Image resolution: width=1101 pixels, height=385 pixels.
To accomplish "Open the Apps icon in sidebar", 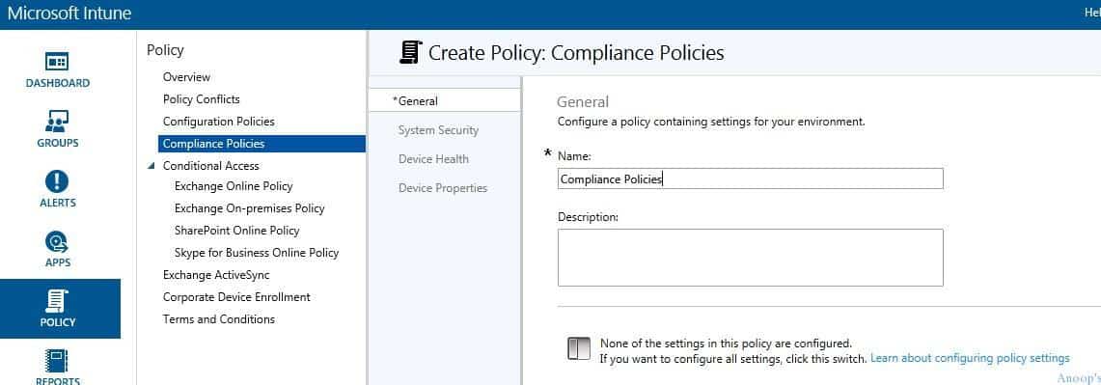I will tap(57, 242).
